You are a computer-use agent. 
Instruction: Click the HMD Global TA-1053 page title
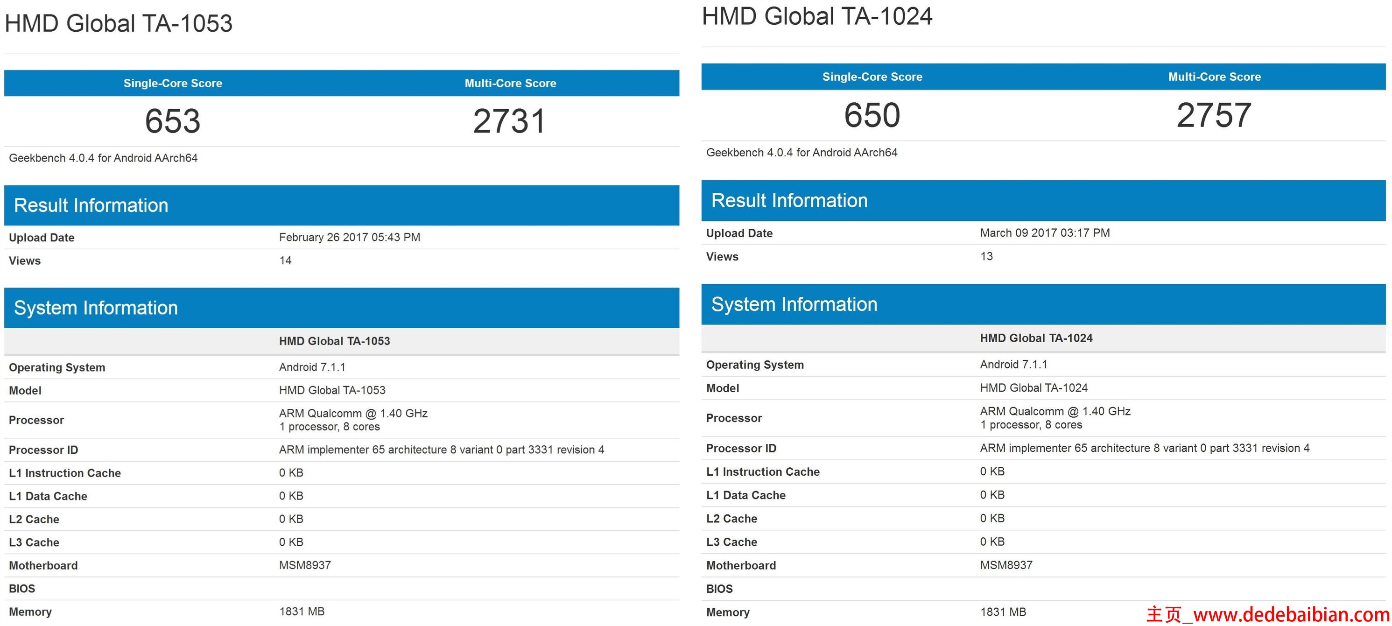coord(119,24)
